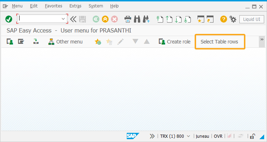Click the blue corner triangle in status bar
The width and height of the screenshot is (267, 142).
(262, 137)
